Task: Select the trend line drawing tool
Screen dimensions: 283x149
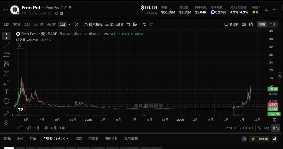Action: [x=6, y=45]
